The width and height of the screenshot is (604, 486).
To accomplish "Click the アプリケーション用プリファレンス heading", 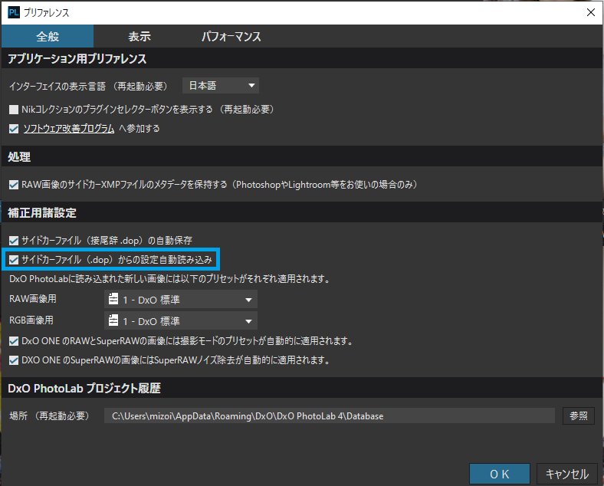I will 77,58.
